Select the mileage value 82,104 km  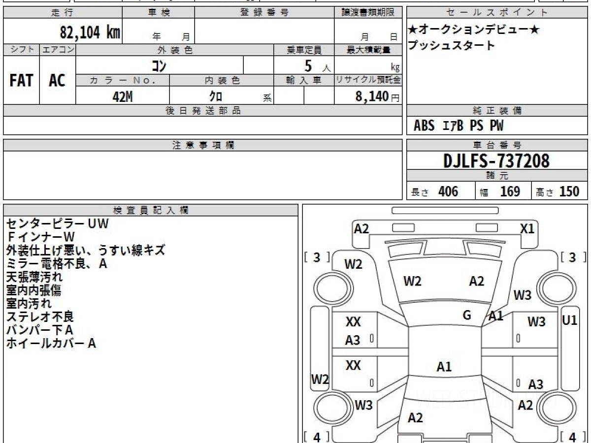pos(90,32)
